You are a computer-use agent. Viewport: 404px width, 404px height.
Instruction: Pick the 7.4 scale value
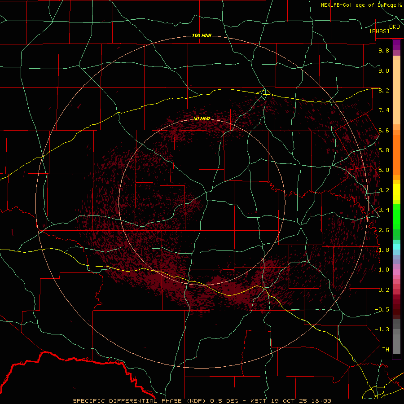(x=384, y=110)
